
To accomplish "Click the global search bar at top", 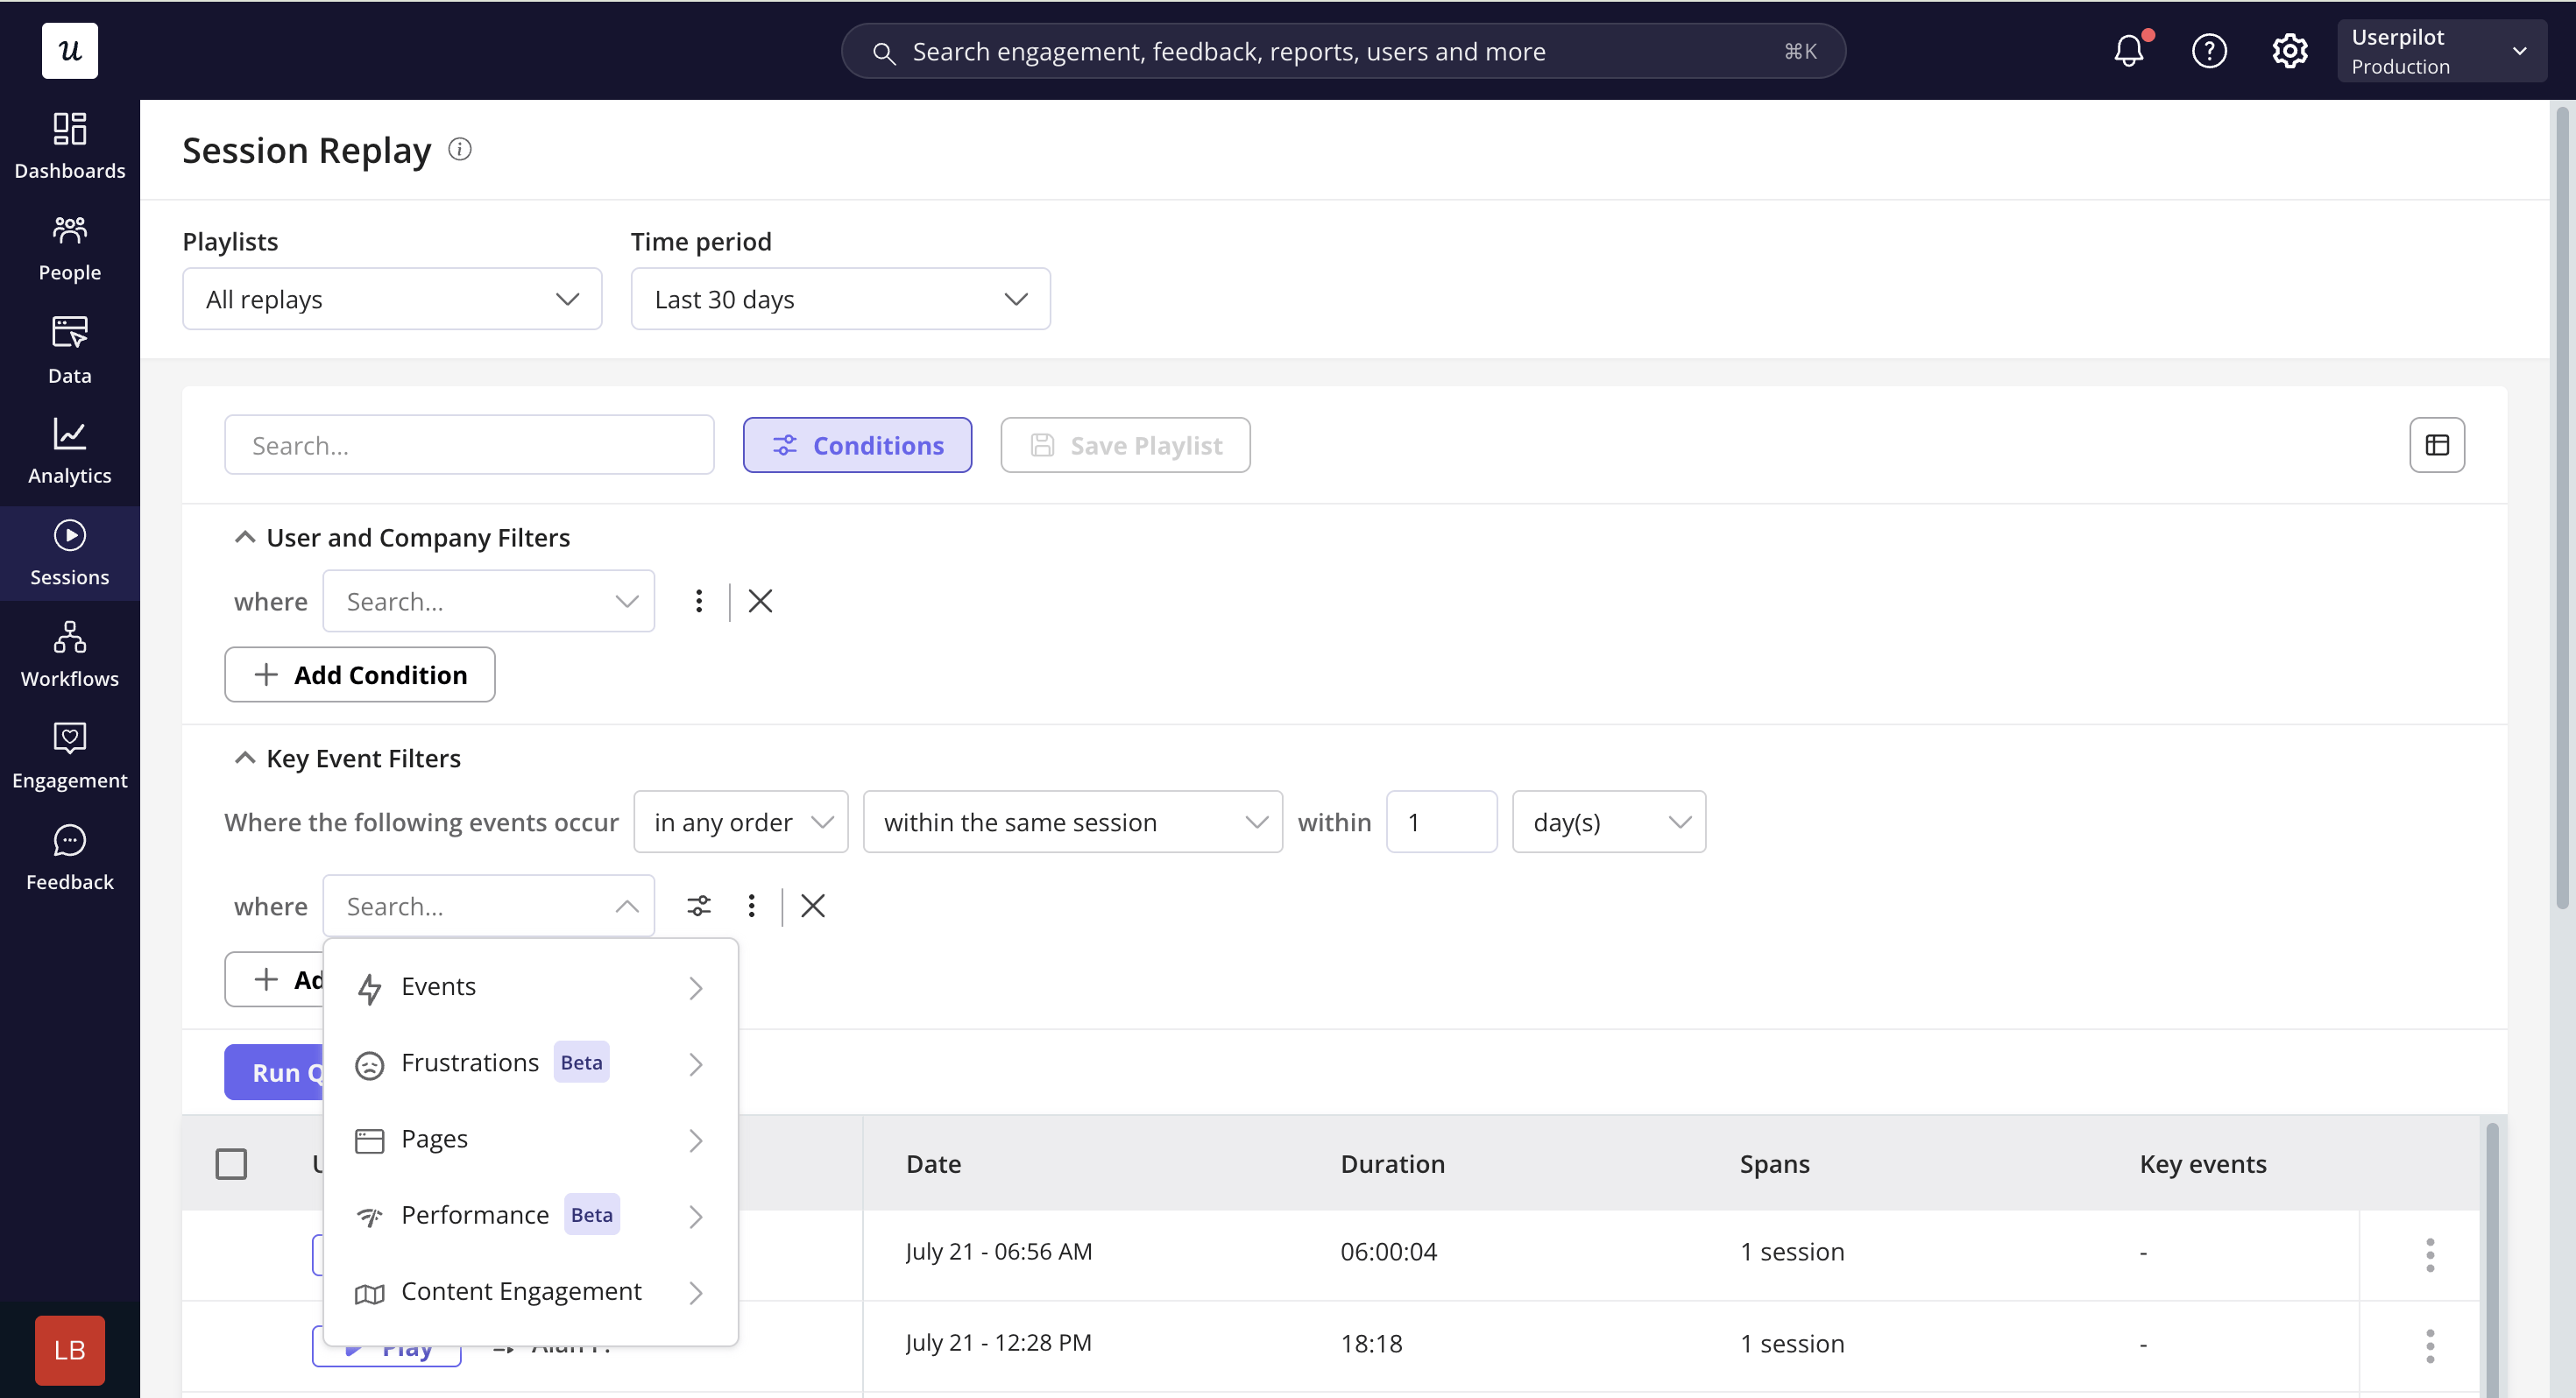I will click(x=1343, y=51).
